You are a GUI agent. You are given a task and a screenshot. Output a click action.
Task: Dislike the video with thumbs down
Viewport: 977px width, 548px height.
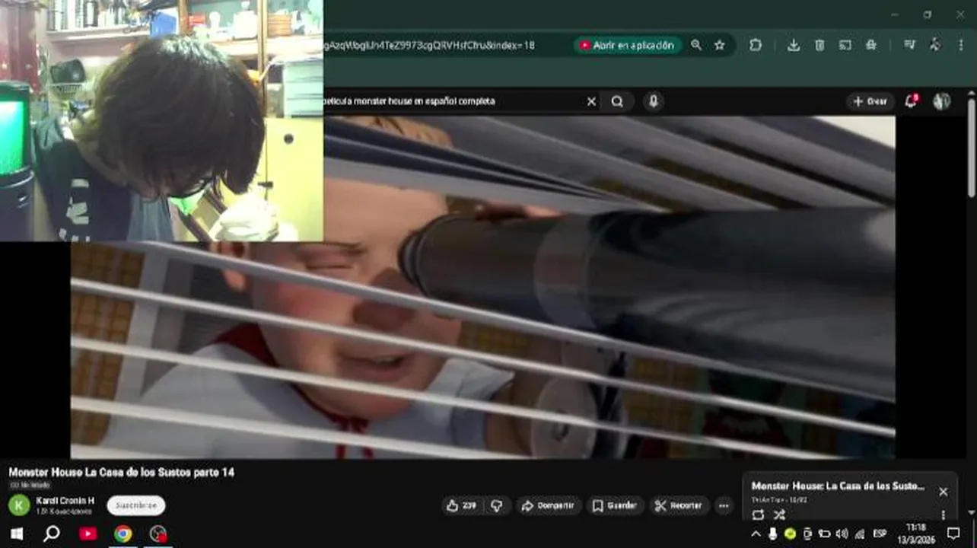point(497,505)
